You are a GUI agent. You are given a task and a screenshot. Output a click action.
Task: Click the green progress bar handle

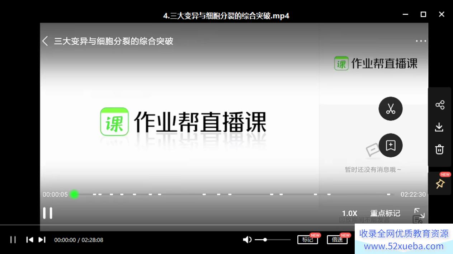tap(74, 194)
